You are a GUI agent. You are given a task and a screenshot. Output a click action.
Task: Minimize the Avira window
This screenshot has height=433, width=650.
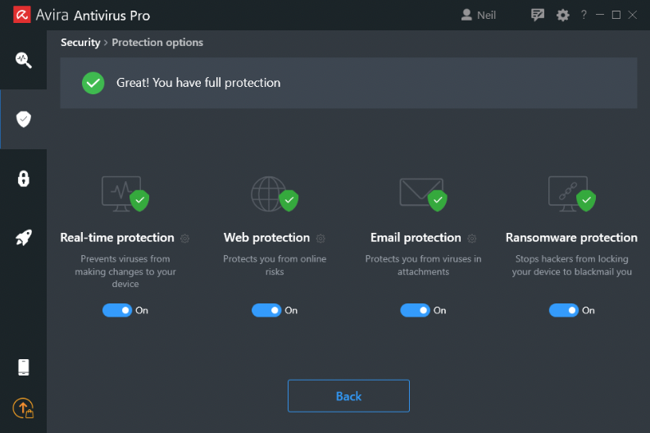[x=600, y=15]
